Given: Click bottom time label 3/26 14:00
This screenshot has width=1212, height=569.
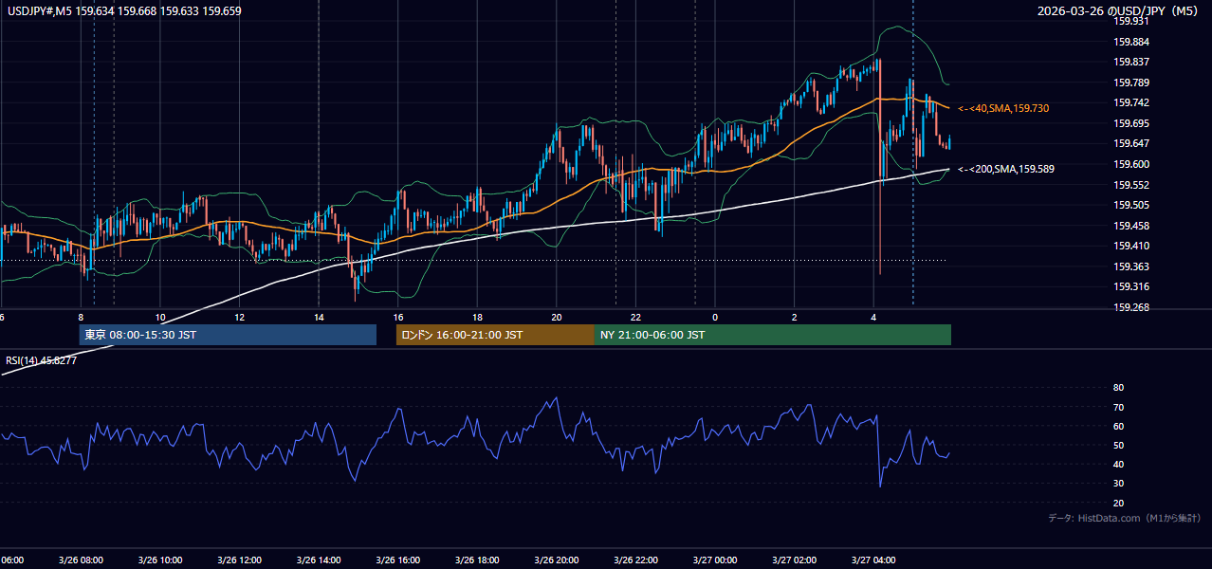Looking at the screenshot, I should (x=319, y=560).
